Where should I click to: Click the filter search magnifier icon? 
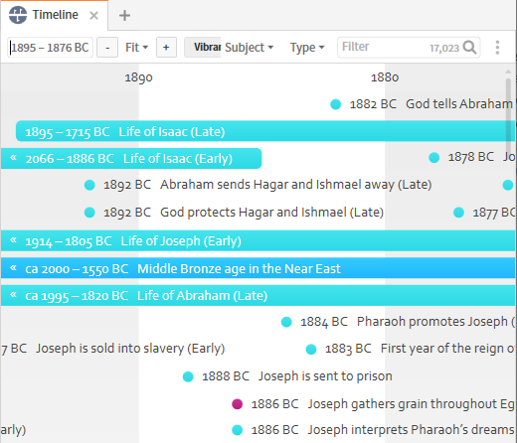(469, 48)
